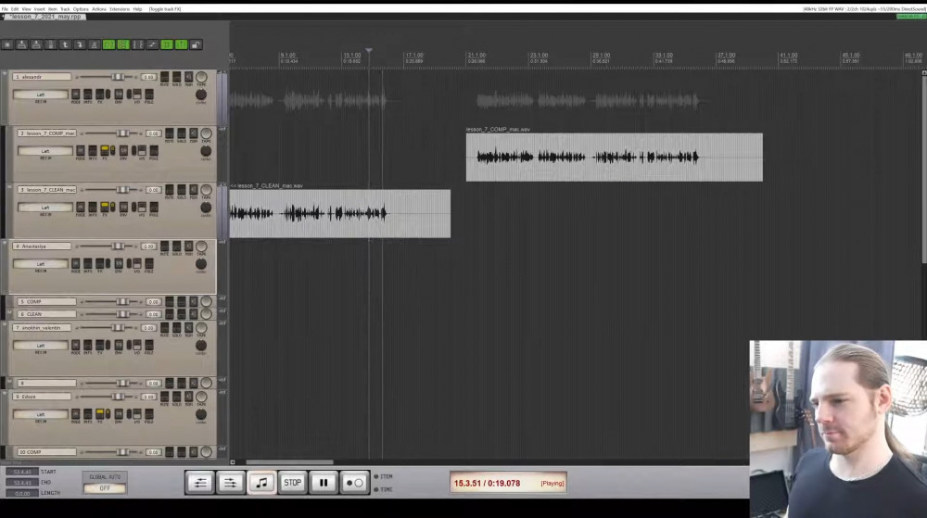The image size is (927, 518).
Task: Click the STOP transport button
Action: point(292,482)
